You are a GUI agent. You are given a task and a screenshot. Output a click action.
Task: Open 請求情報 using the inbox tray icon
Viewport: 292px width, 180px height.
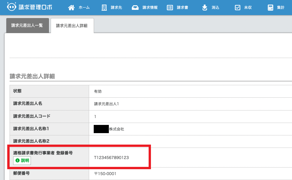pos(135,8)
